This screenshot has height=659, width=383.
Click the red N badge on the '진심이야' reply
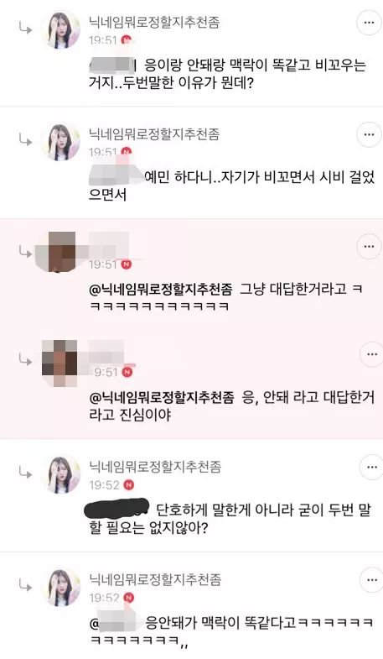127,372
